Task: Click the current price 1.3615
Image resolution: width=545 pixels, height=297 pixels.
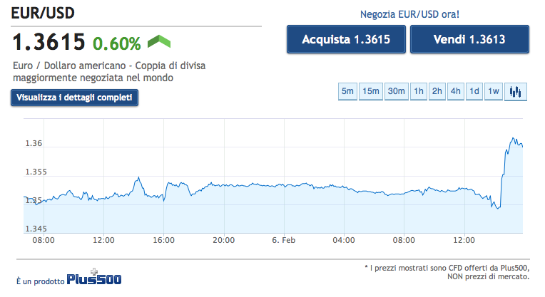Action: [49, 42]
